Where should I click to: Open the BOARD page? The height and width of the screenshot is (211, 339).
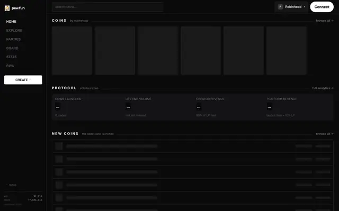click(12, 48)
